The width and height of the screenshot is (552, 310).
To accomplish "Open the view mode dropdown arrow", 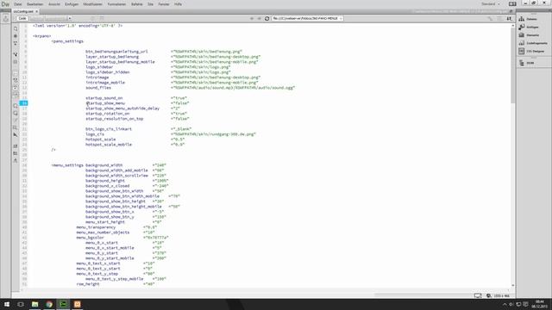I will coord(70,18).
